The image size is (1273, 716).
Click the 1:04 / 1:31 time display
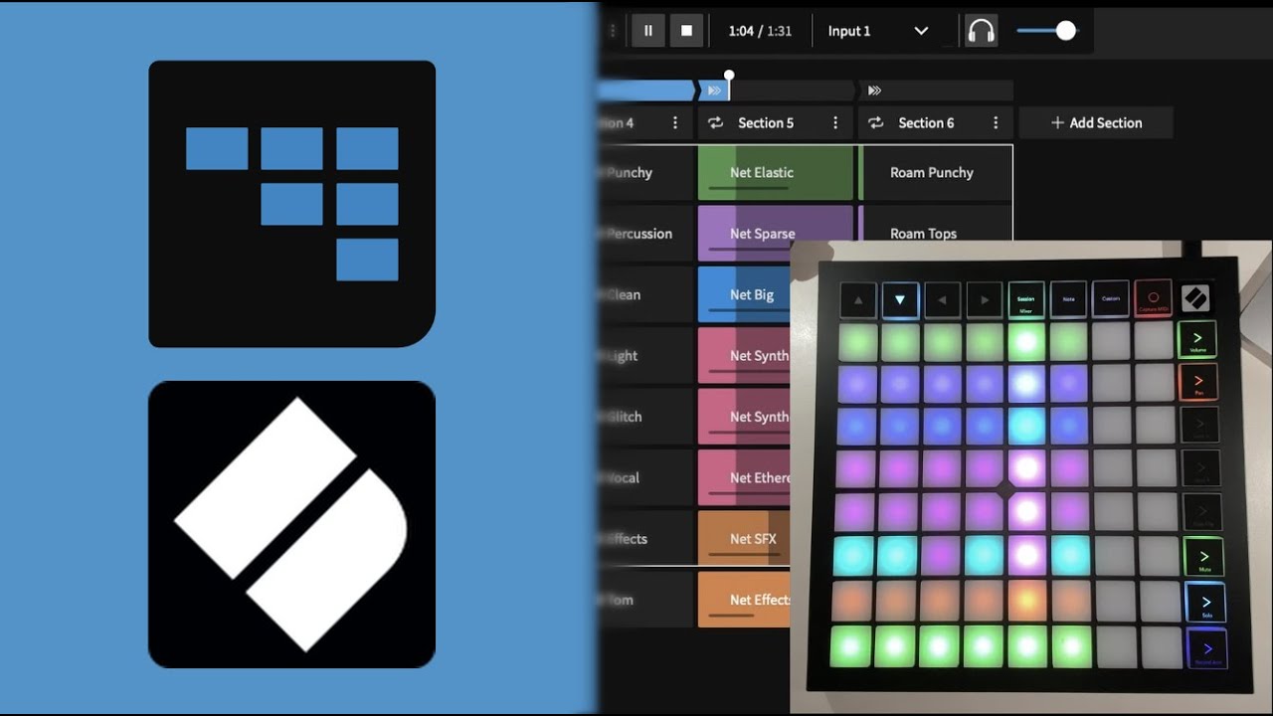[x=760, y=31]
